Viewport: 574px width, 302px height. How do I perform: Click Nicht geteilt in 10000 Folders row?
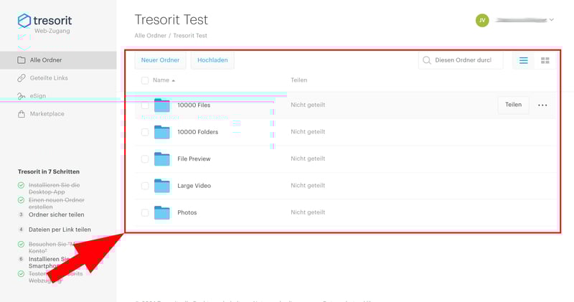[308, 132]
